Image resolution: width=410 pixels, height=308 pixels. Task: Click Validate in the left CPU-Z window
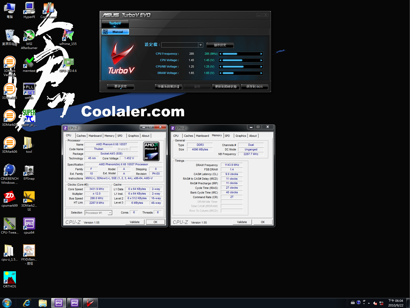tap(135, 222)
